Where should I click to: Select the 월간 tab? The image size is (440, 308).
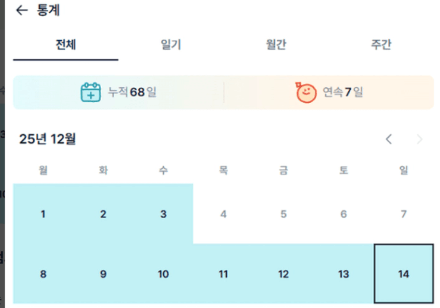(276, 45)
